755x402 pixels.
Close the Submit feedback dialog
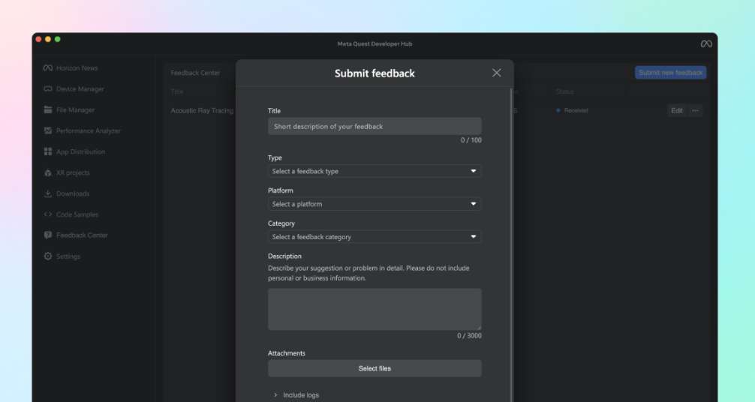(496, 73)
